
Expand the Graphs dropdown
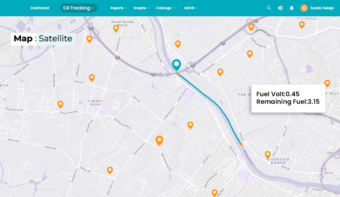tap(141, 8)
